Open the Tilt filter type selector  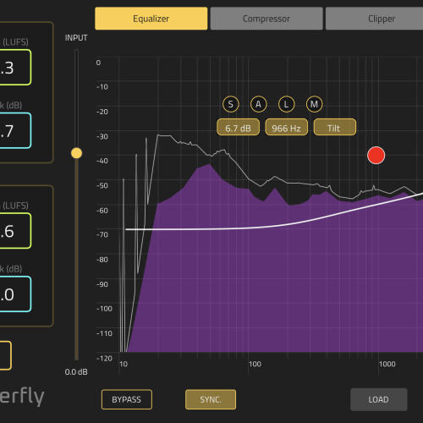[335, 127]
